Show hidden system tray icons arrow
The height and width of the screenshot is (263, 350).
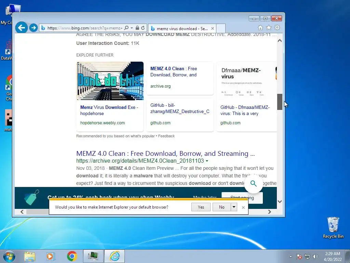(x=291, y=256)
